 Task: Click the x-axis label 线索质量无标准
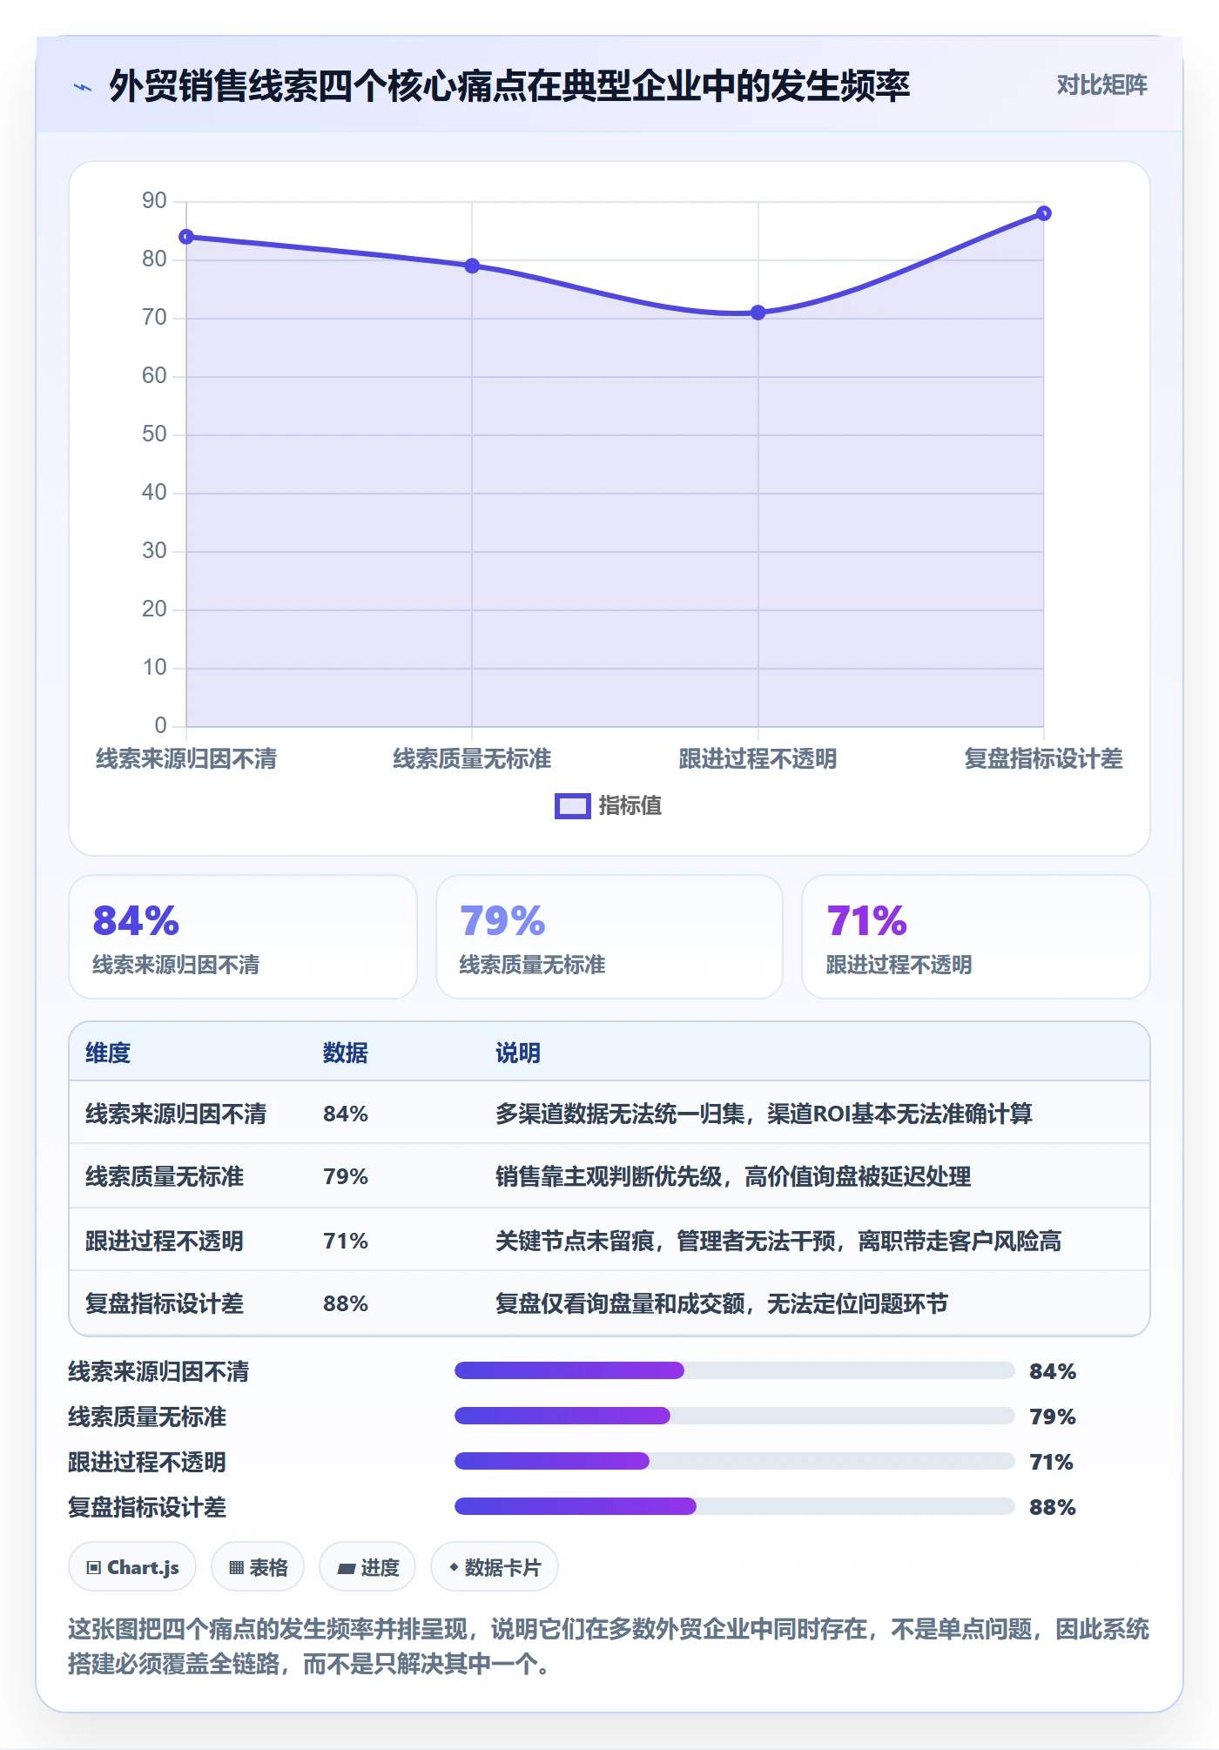[x=472, y=759]
